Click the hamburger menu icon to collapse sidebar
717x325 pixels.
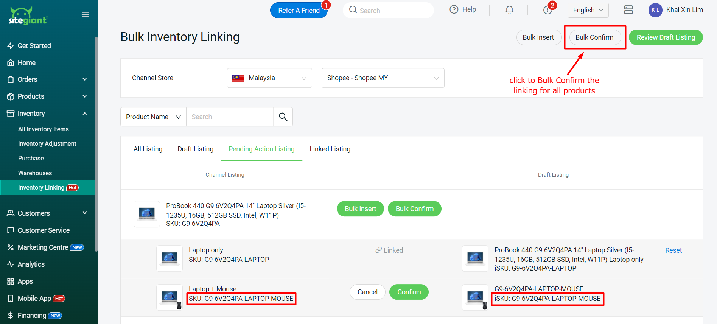click(x=86, y=14)
